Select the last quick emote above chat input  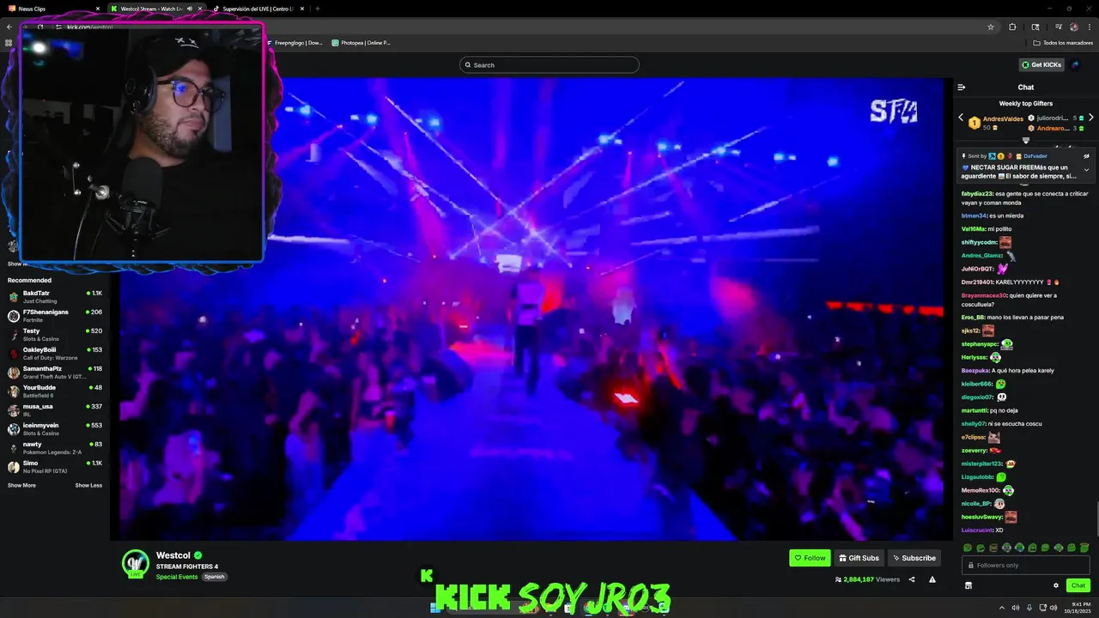click(1084, 548)
